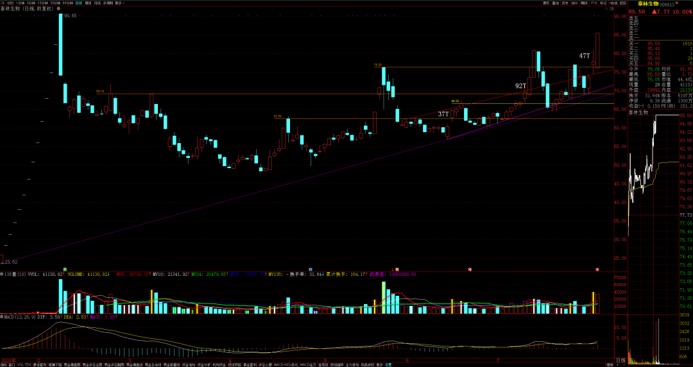Switch to the 30分钟 period

coord(55,3)
